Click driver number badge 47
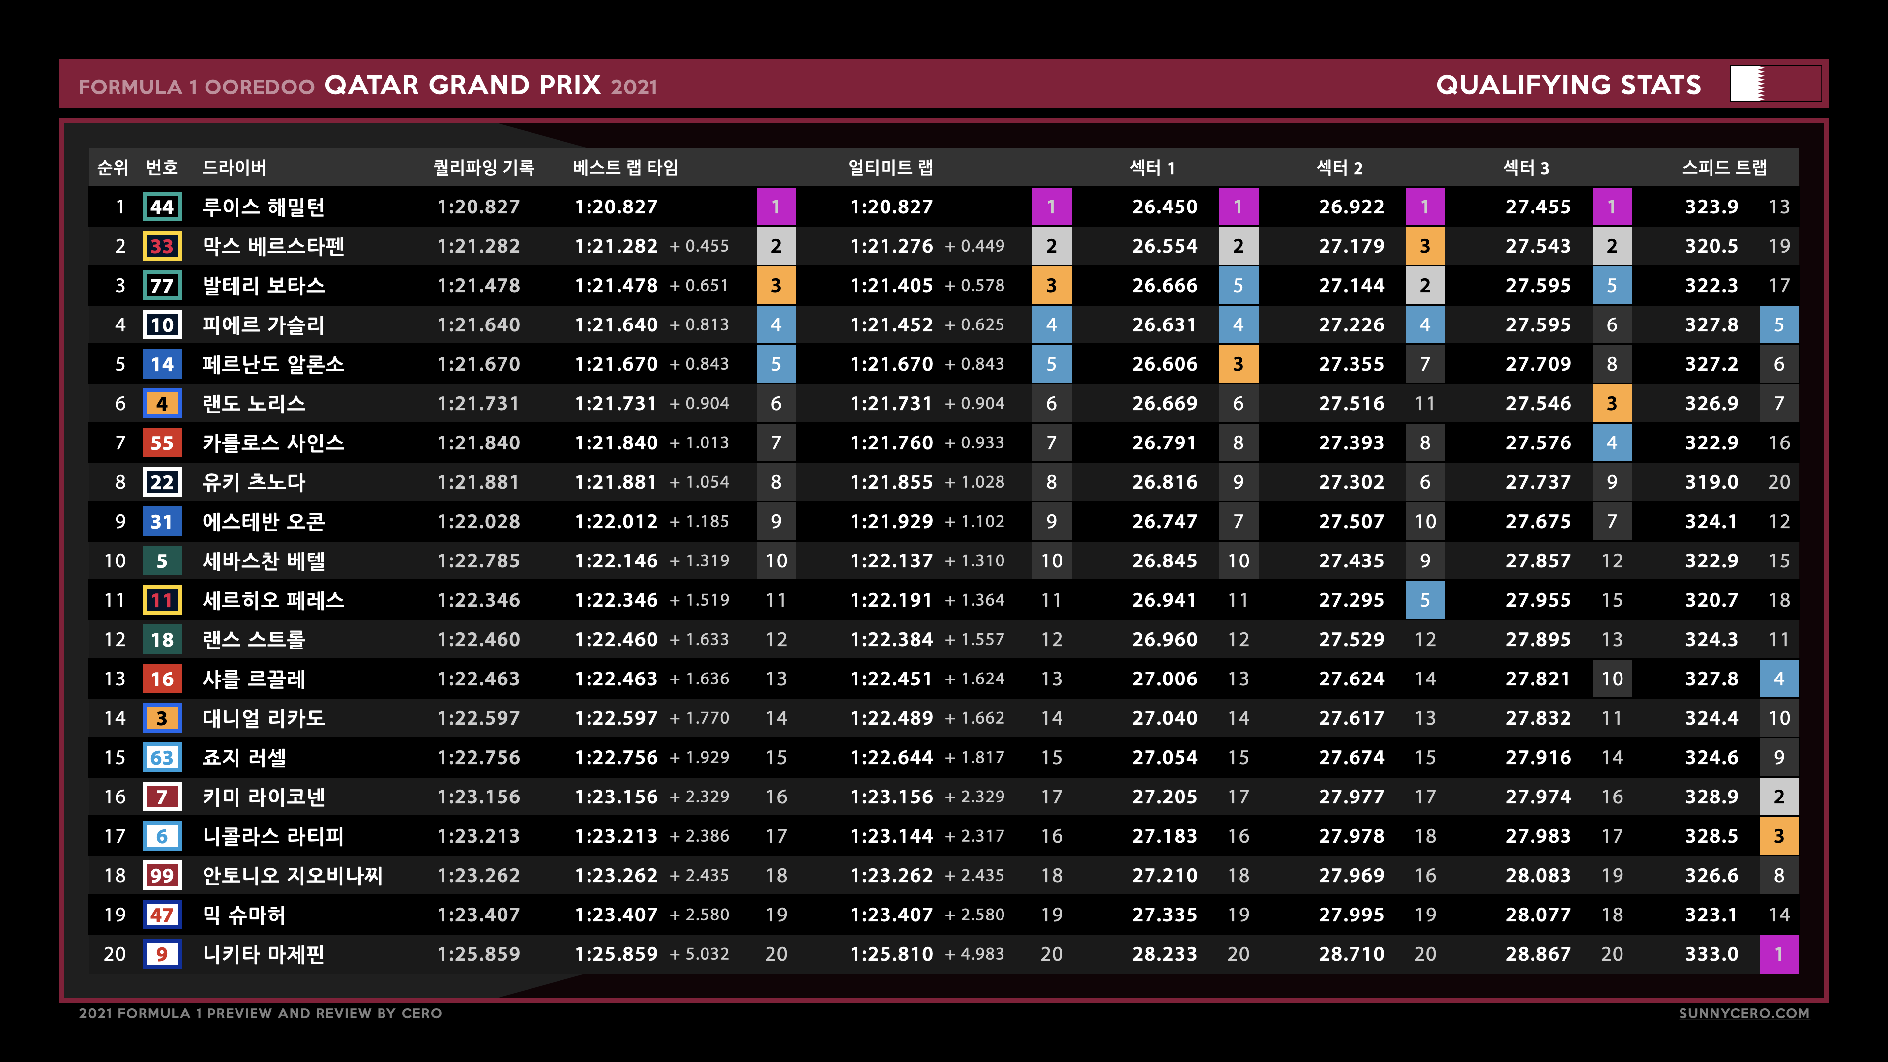 click(162, 914)
